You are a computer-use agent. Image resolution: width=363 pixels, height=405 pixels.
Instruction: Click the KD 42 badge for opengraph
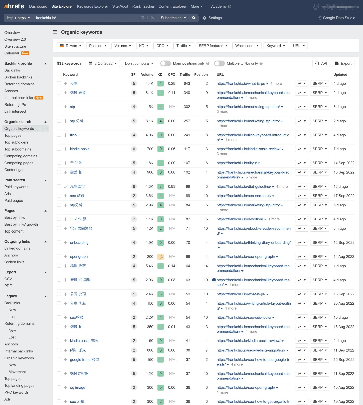(160, 257)
